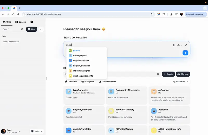Click the Chrome profile avatar
Screen dimensions: 208x135
point(181,14)
